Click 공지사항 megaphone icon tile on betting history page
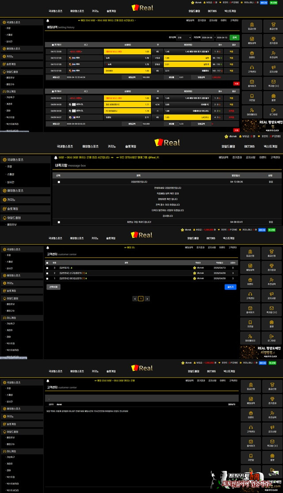The image size is (283, 493). pos(273,69)
